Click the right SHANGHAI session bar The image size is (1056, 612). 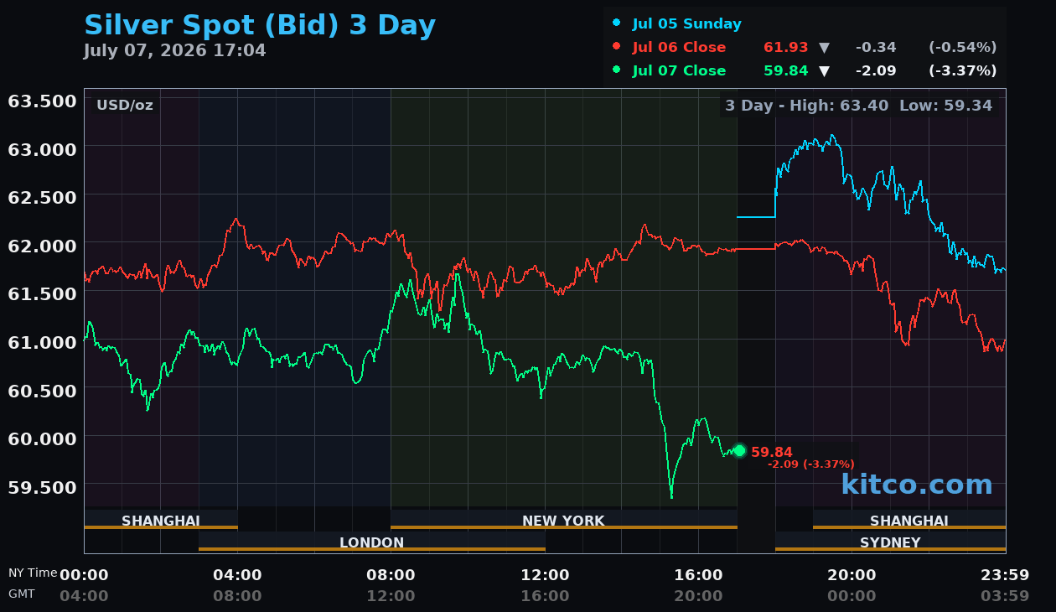(x=909, y=521)
